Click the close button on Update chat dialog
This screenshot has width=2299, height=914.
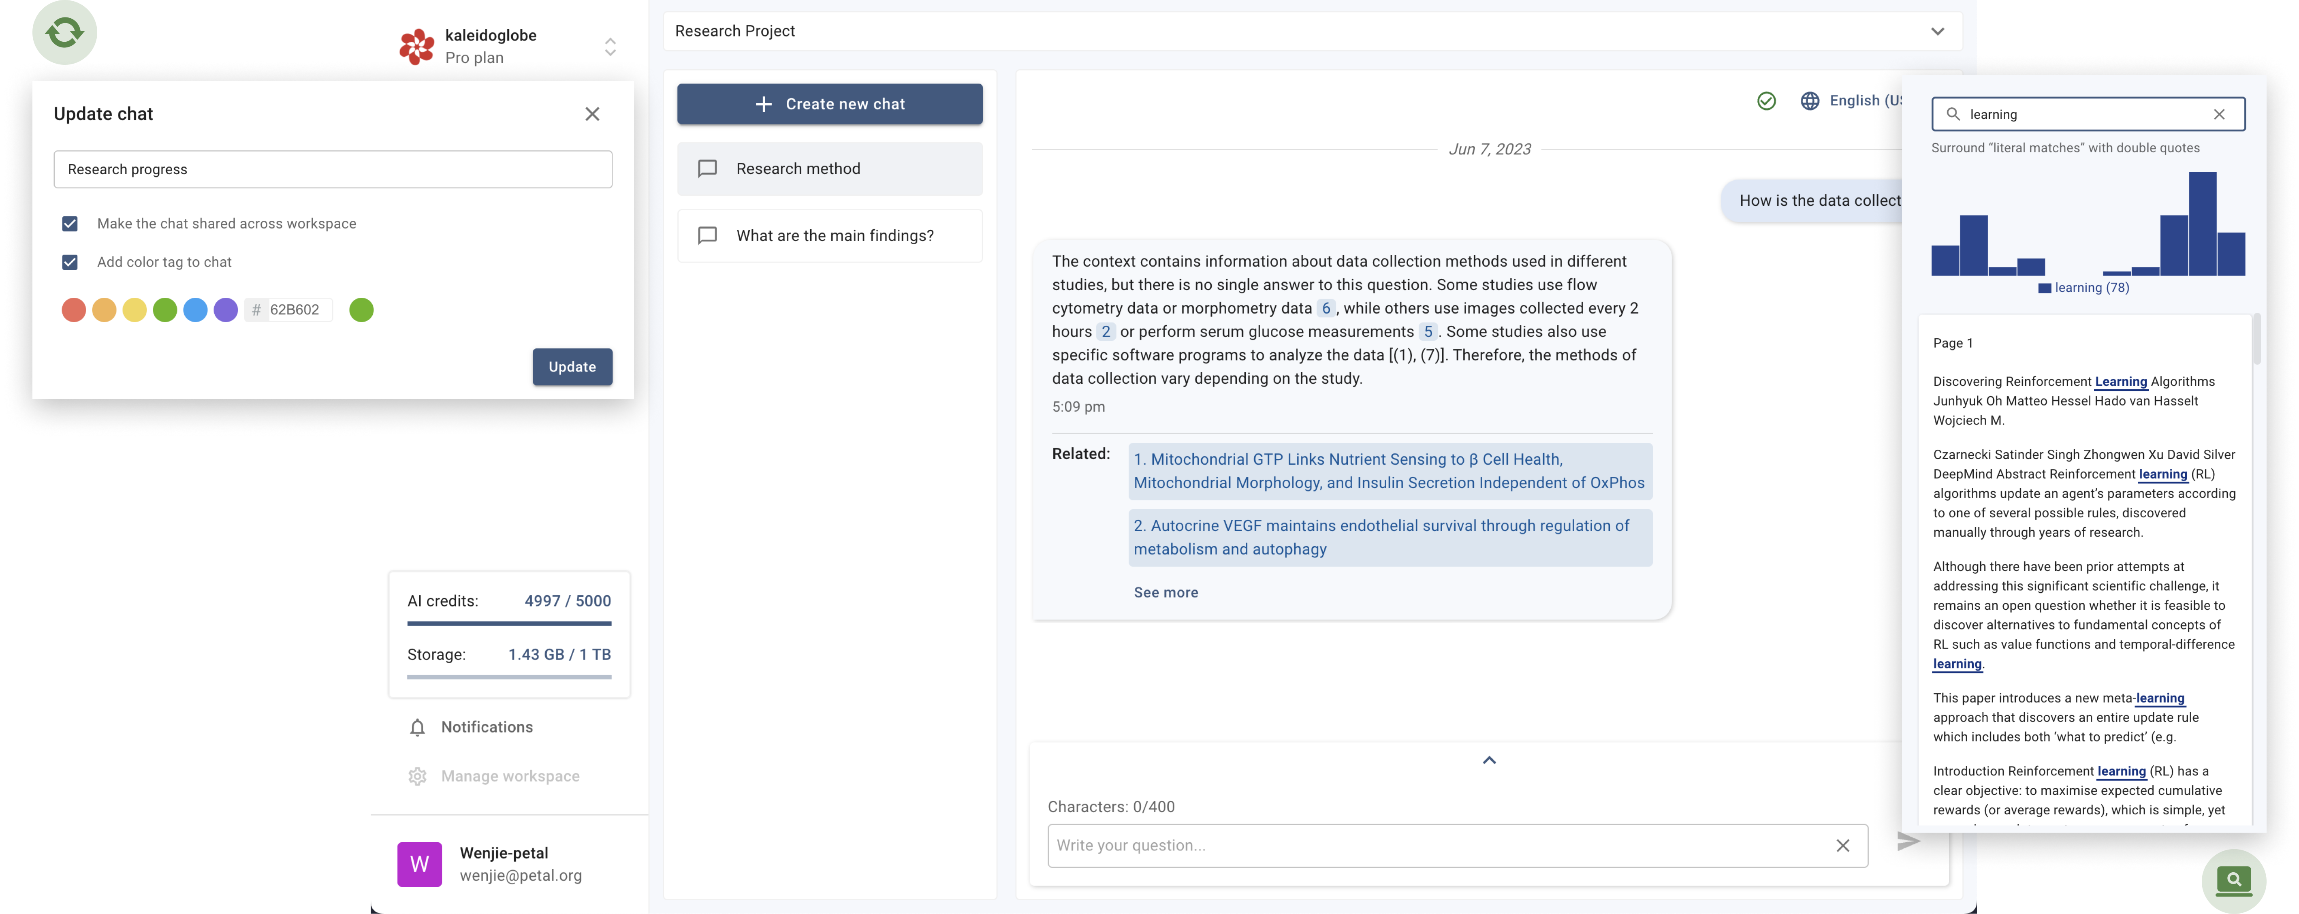(592, 113)
